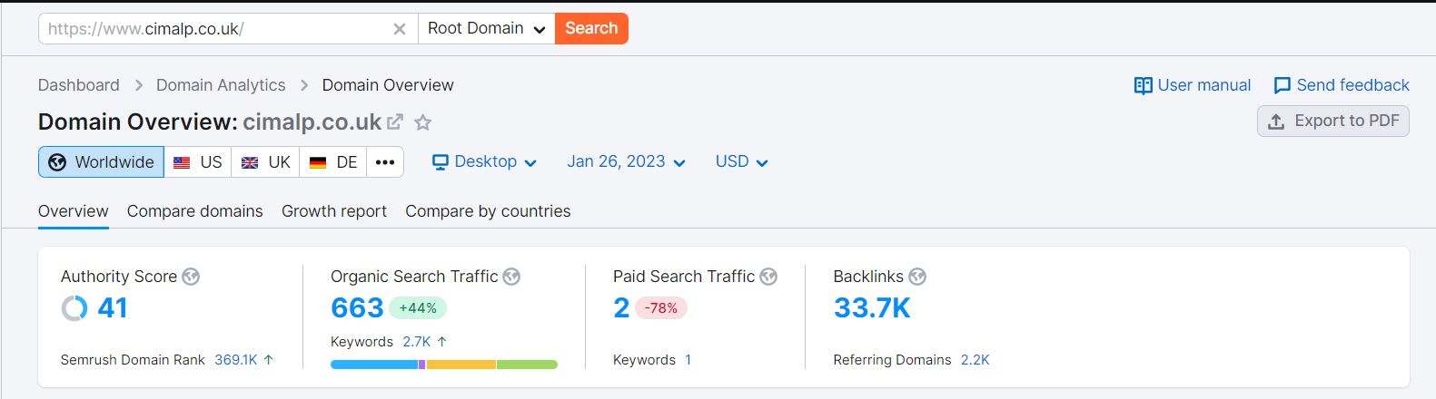The width and height of the screenshot is (1436, 399).
Task: Expand the Desktop device dropdown
Action: (x=484, y=161)
